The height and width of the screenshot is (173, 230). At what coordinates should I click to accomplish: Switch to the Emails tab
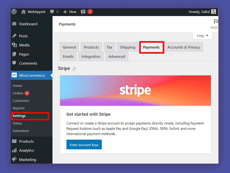[68, 56]
